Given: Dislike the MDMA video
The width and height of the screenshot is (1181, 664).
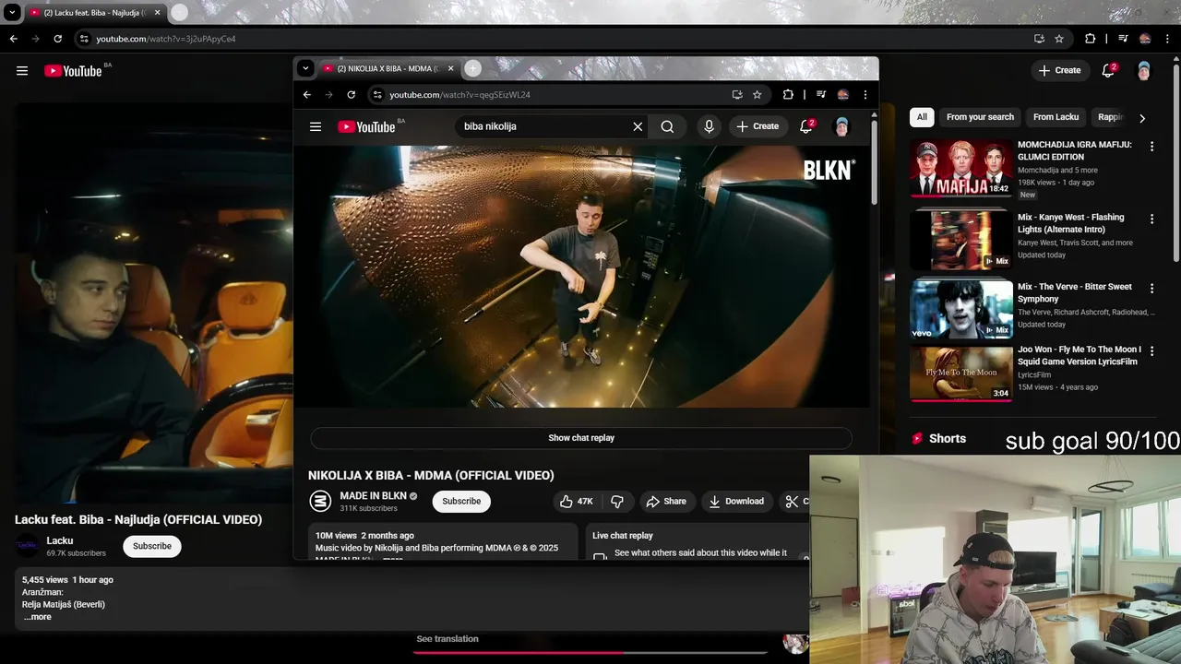Looking at the screenshot, I should pyautogui.click(x=617, y=501).
